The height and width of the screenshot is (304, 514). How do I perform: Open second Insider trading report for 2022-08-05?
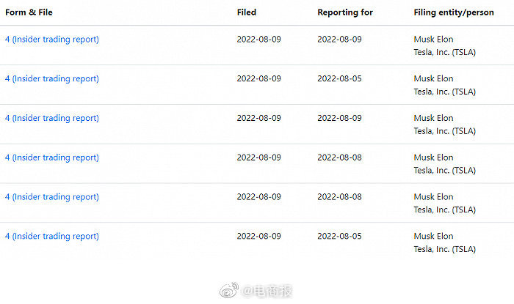pos(52,79)
